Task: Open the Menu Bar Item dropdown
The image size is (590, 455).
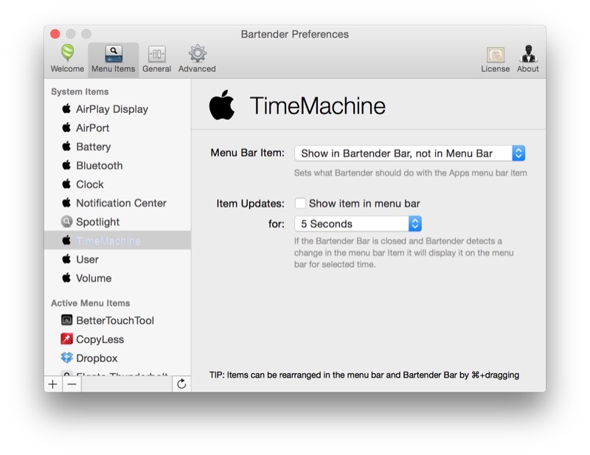Action: [410, 153]
